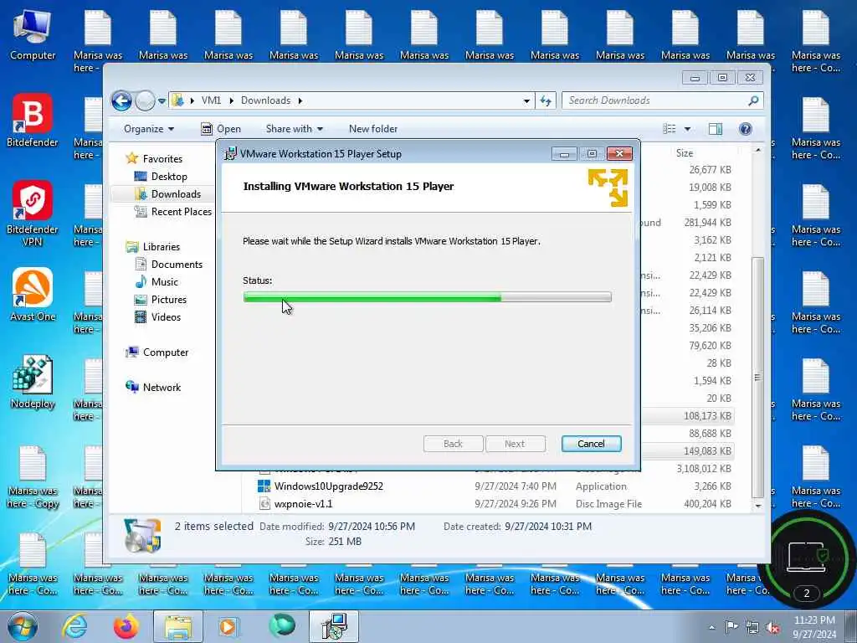This screenshot has height=643, width=857.
Task: Select the 149,083 KB file row
Action: pos(688,451)
